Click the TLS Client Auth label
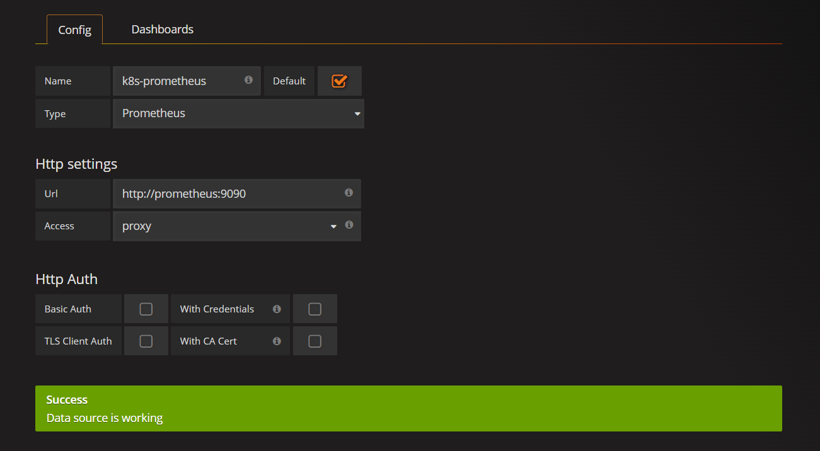820x451 pixels. tap(78, 341)
